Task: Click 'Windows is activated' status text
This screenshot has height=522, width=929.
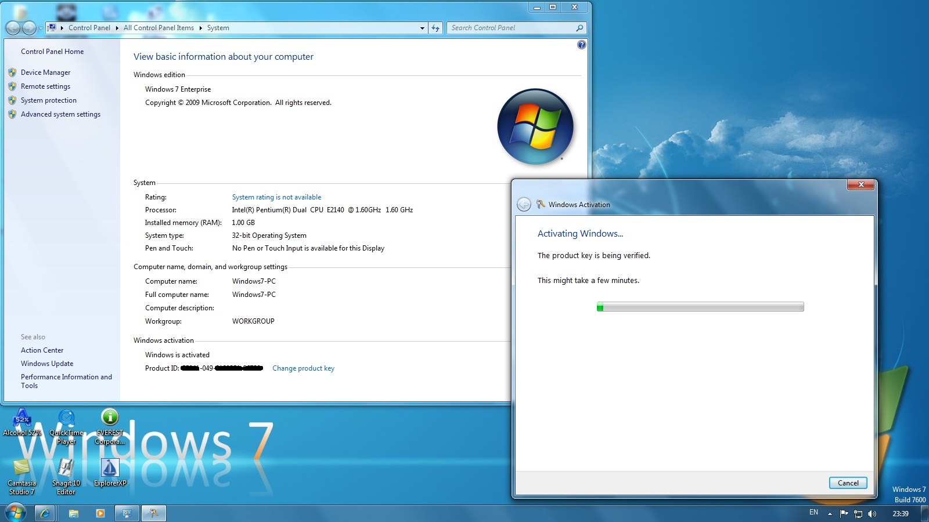Action: pos(177,355)
